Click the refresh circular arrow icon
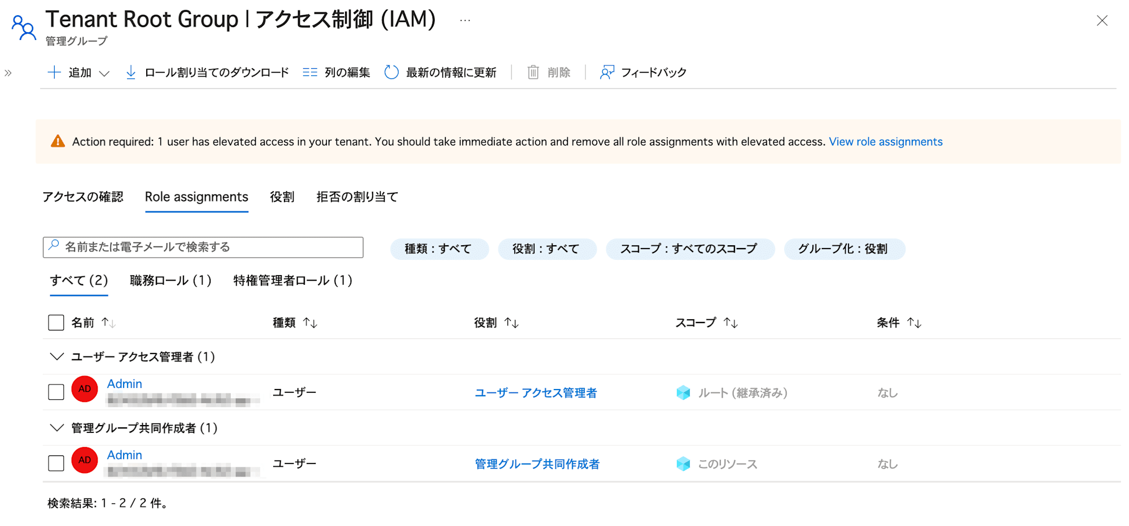 click(x=391, y=72)
